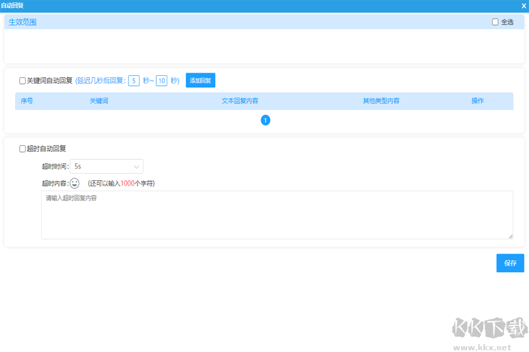Click the 延迟几秒后回复 label text
This screenshot has height=352, width=529.
(99, 81)
